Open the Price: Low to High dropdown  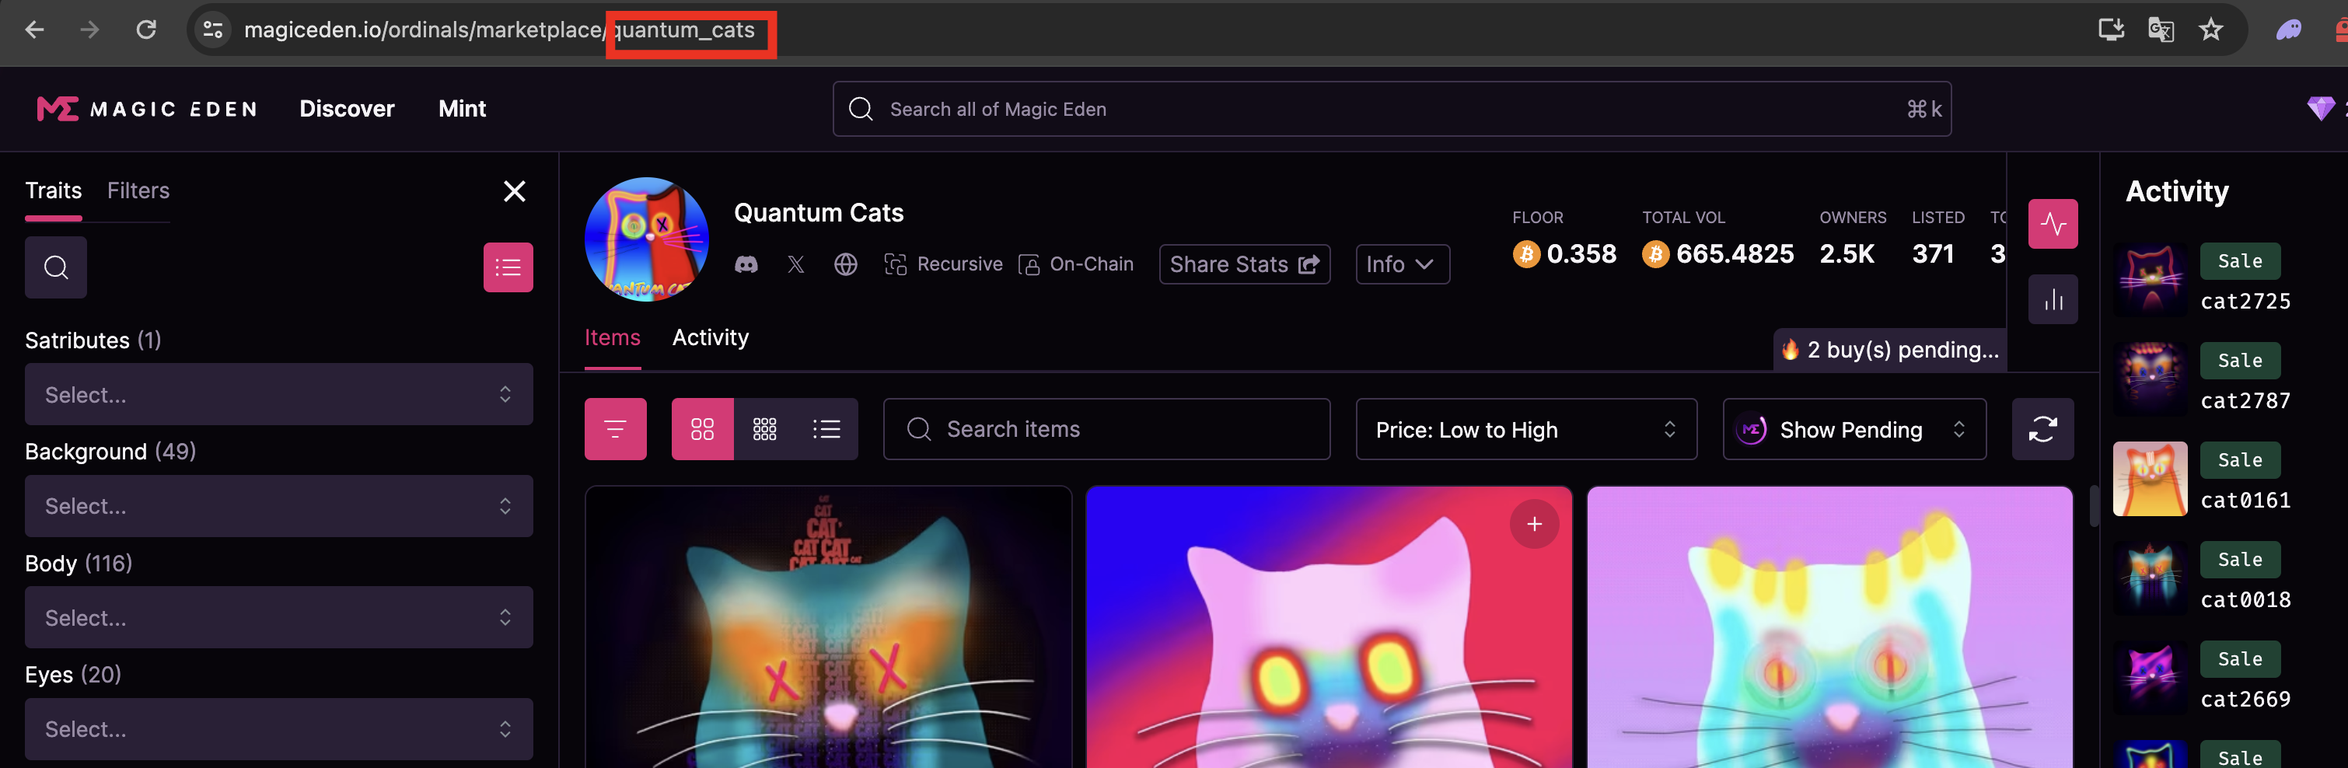1525,429
